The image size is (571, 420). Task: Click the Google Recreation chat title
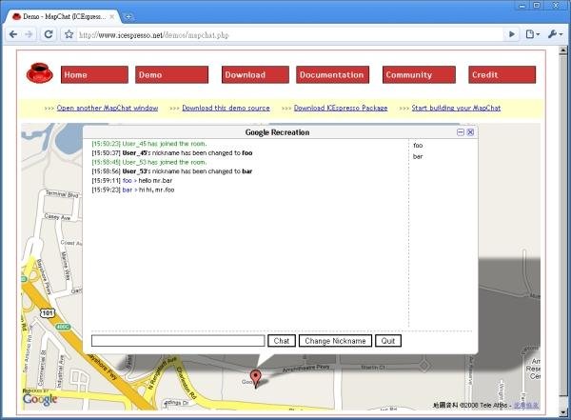click(277, 132)
